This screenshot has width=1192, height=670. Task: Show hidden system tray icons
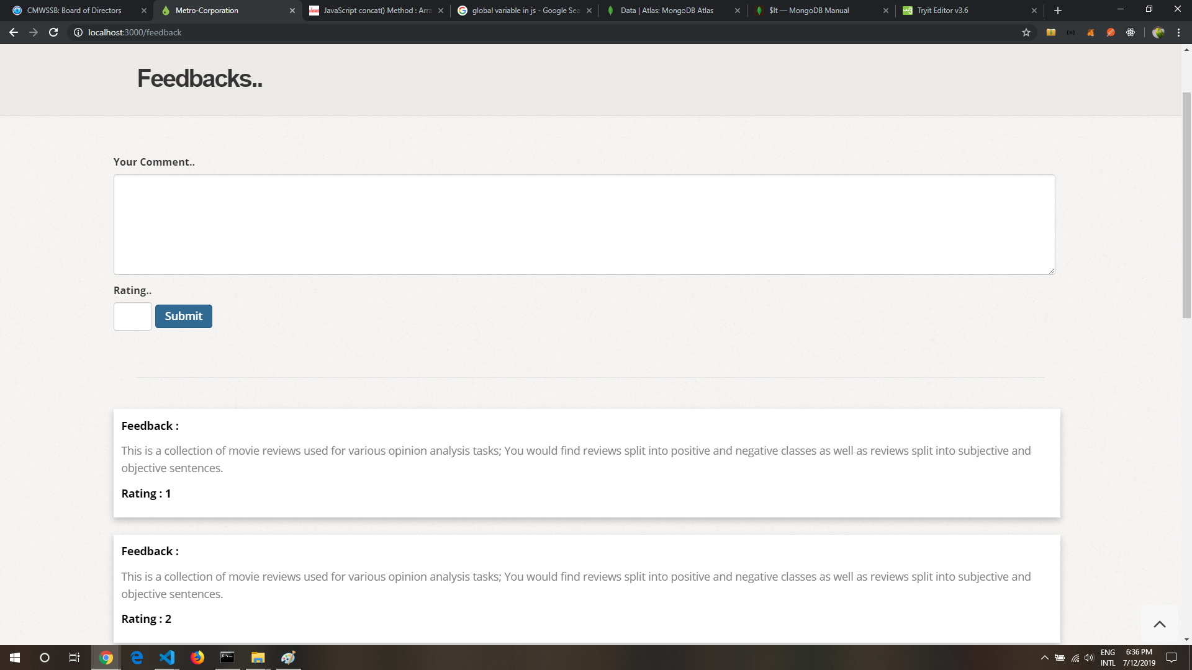point(1044,658)
